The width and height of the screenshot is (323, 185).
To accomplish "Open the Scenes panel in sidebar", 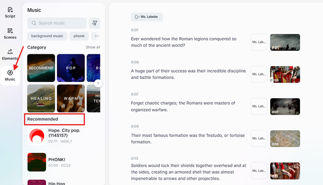I will (x=10, y=33).
